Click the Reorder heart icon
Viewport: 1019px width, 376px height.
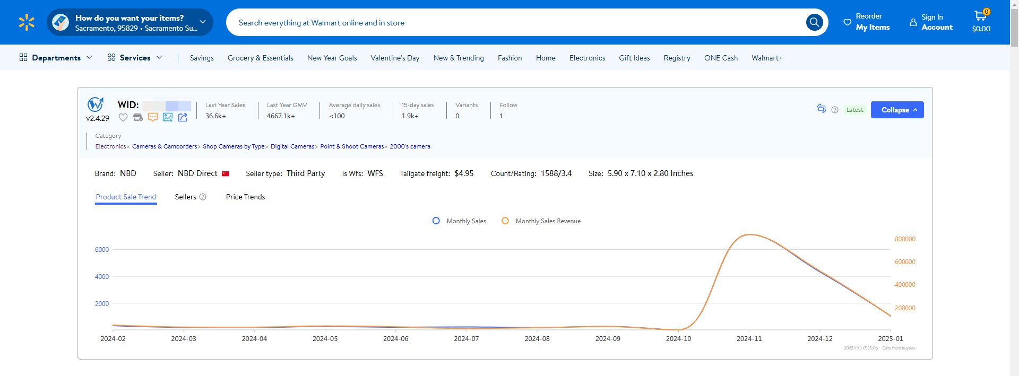(847, 22)
